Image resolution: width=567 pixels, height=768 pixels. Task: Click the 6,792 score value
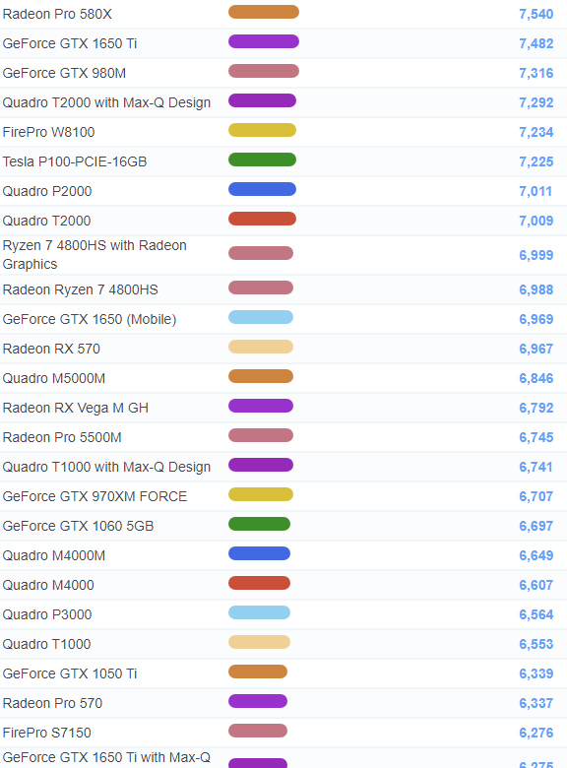click(536, 408)
